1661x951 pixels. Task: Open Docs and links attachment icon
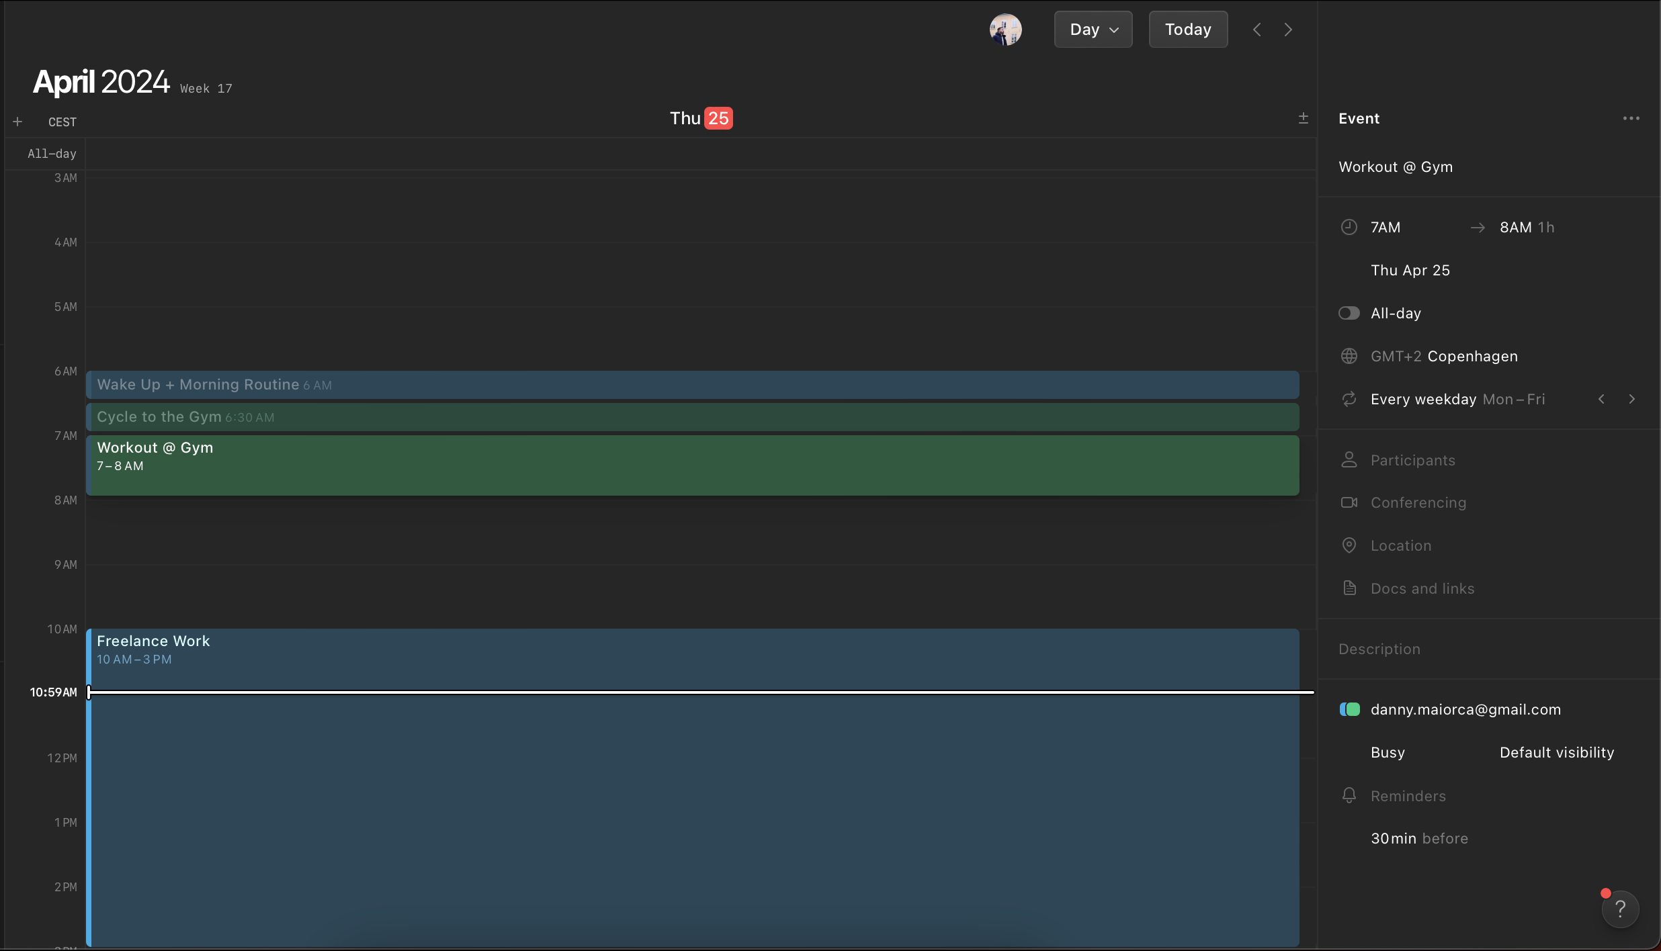[1349, 588]
